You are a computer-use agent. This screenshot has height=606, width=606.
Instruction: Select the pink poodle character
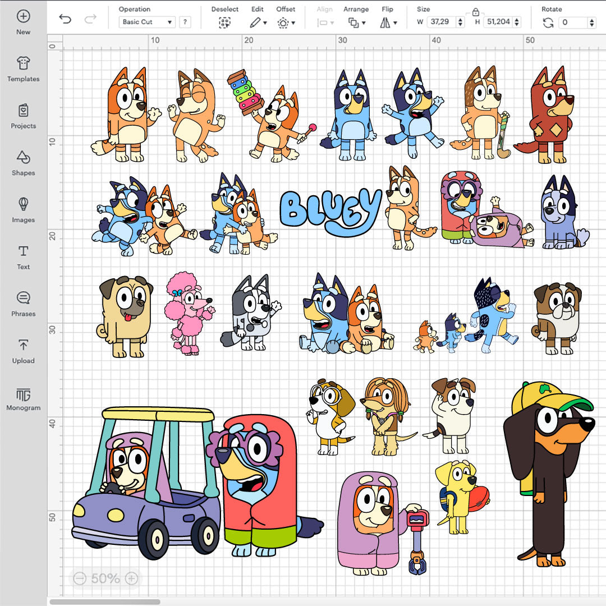click(189, 314)
